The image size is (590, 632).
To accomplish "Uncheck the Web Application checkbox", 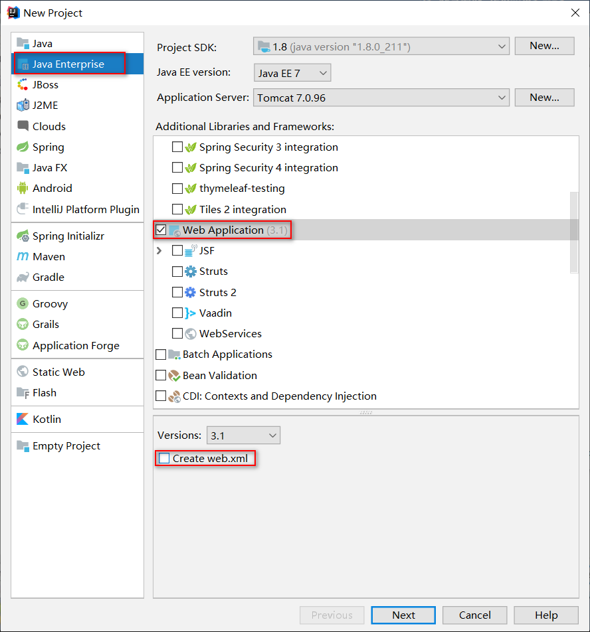I will tap(161, 230).
